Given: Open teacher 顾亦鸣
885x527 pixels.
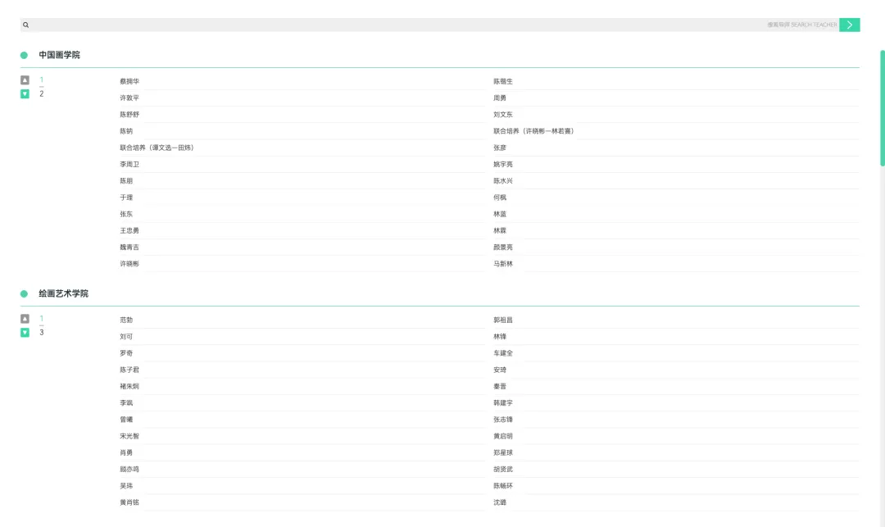Looking at the screenshot, I should [129, 470].
